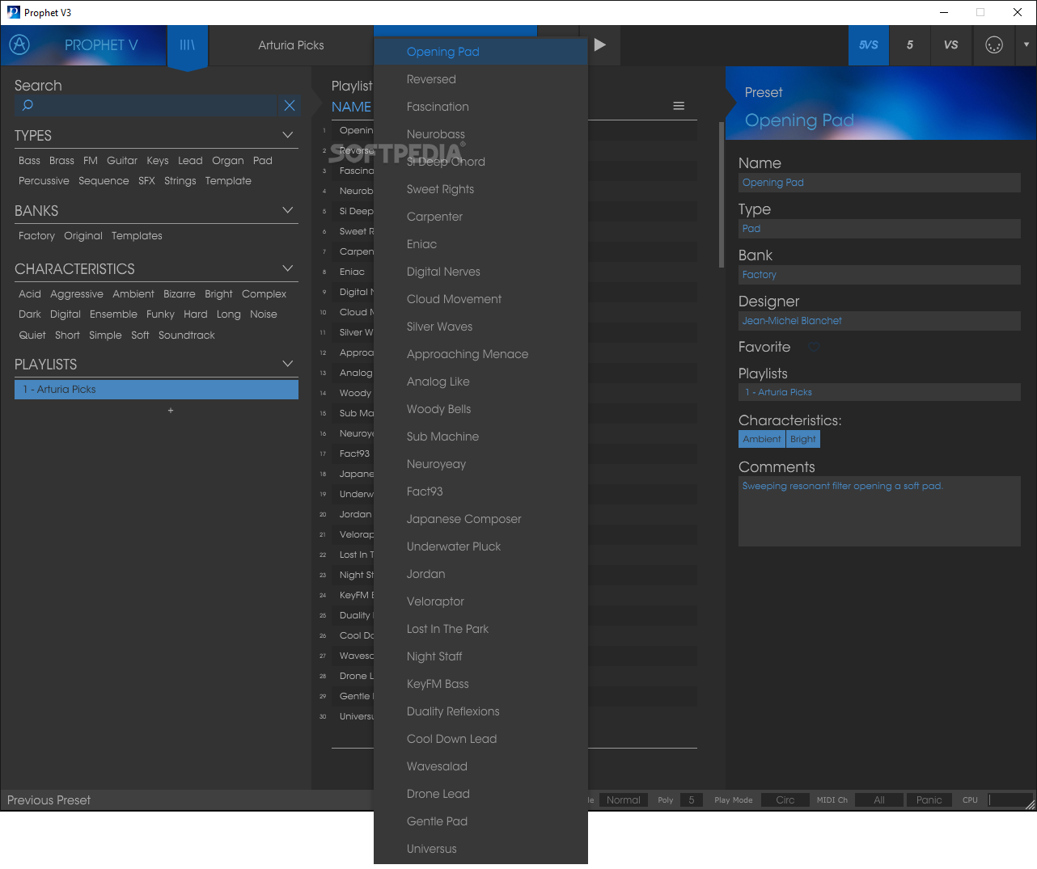This screenshot has height=869, width=1037.
Task: Expand toolbar down-arrow menu at far right
Action: (x=1026, y=45)
